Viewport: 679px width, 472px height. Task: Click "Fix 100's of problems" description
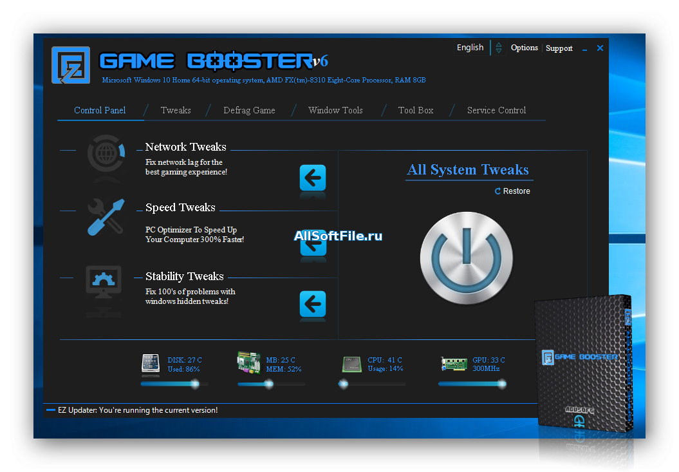190,296
